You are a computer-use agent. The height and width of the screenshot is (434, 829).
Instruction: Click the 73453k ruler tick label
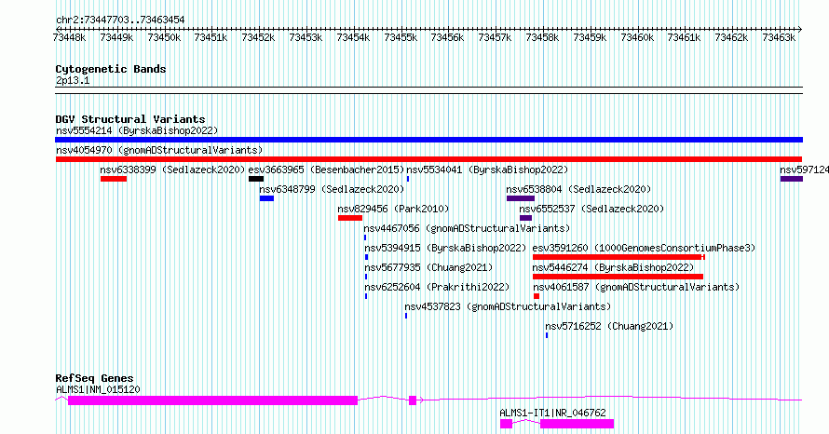306,37
